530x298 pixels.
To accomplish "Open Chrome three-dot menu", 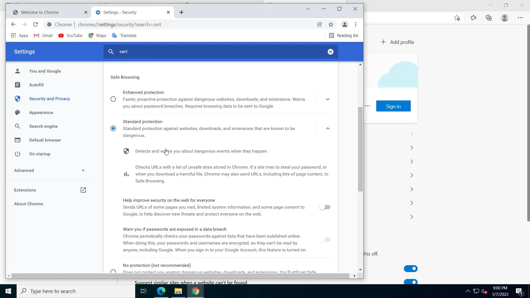I will (x=356, y=25).
